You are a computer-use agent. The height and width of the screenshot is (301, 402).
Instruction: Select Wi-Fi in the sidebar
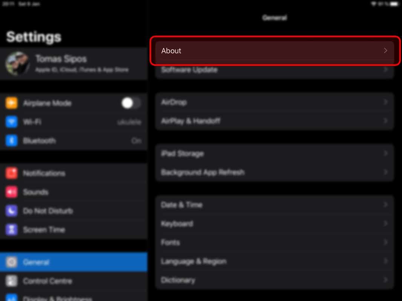pos(74,122)
